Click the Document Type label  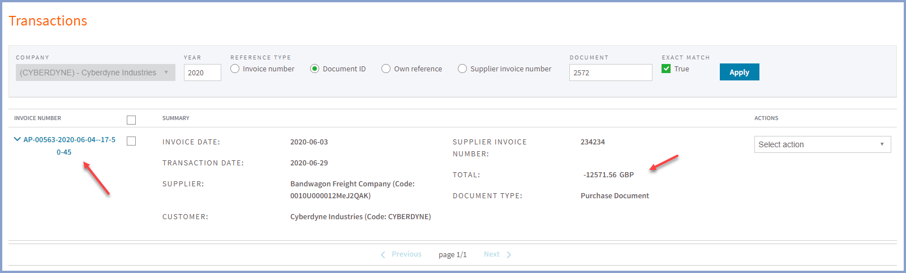[487, 196]
